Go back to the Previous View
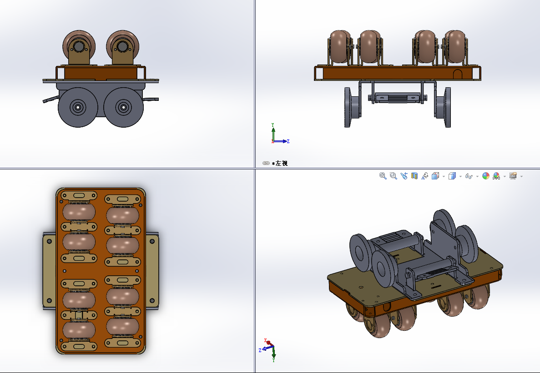Image resolution: width=540 pixels, height=373 pixels. [404, 176]
